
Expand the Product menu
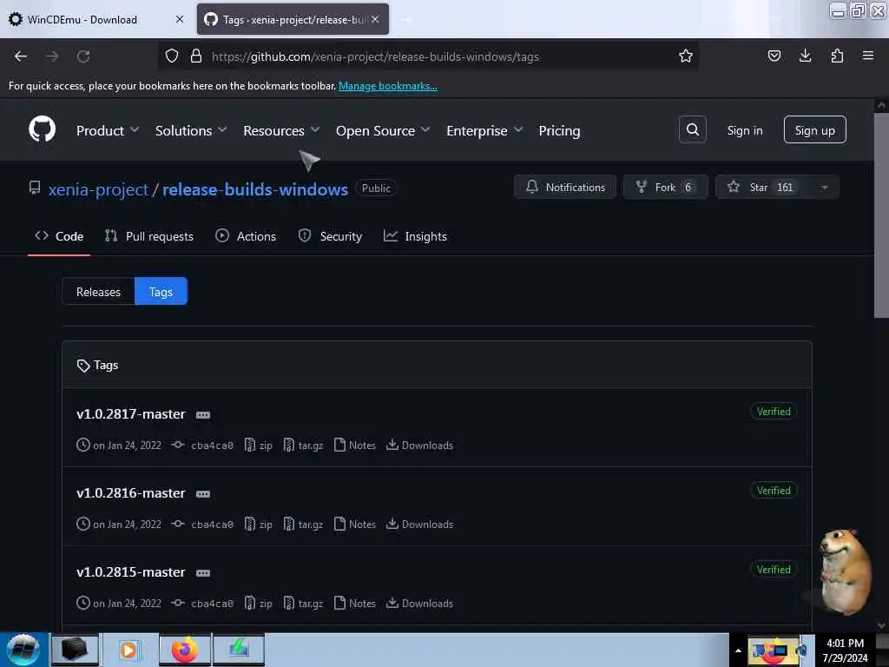click(108, 130)
